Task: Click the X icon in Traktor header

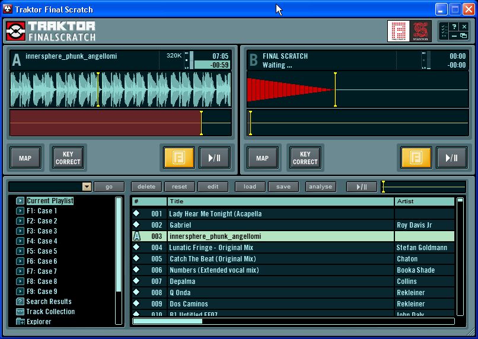Action: (464, 27)
